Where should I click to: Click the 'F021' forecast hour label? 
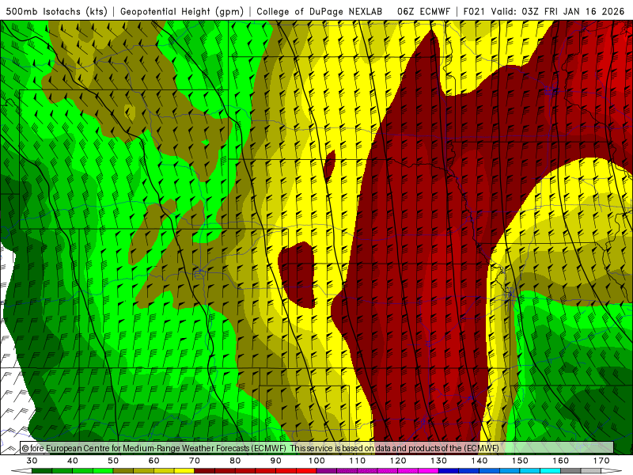pos(474,11)
